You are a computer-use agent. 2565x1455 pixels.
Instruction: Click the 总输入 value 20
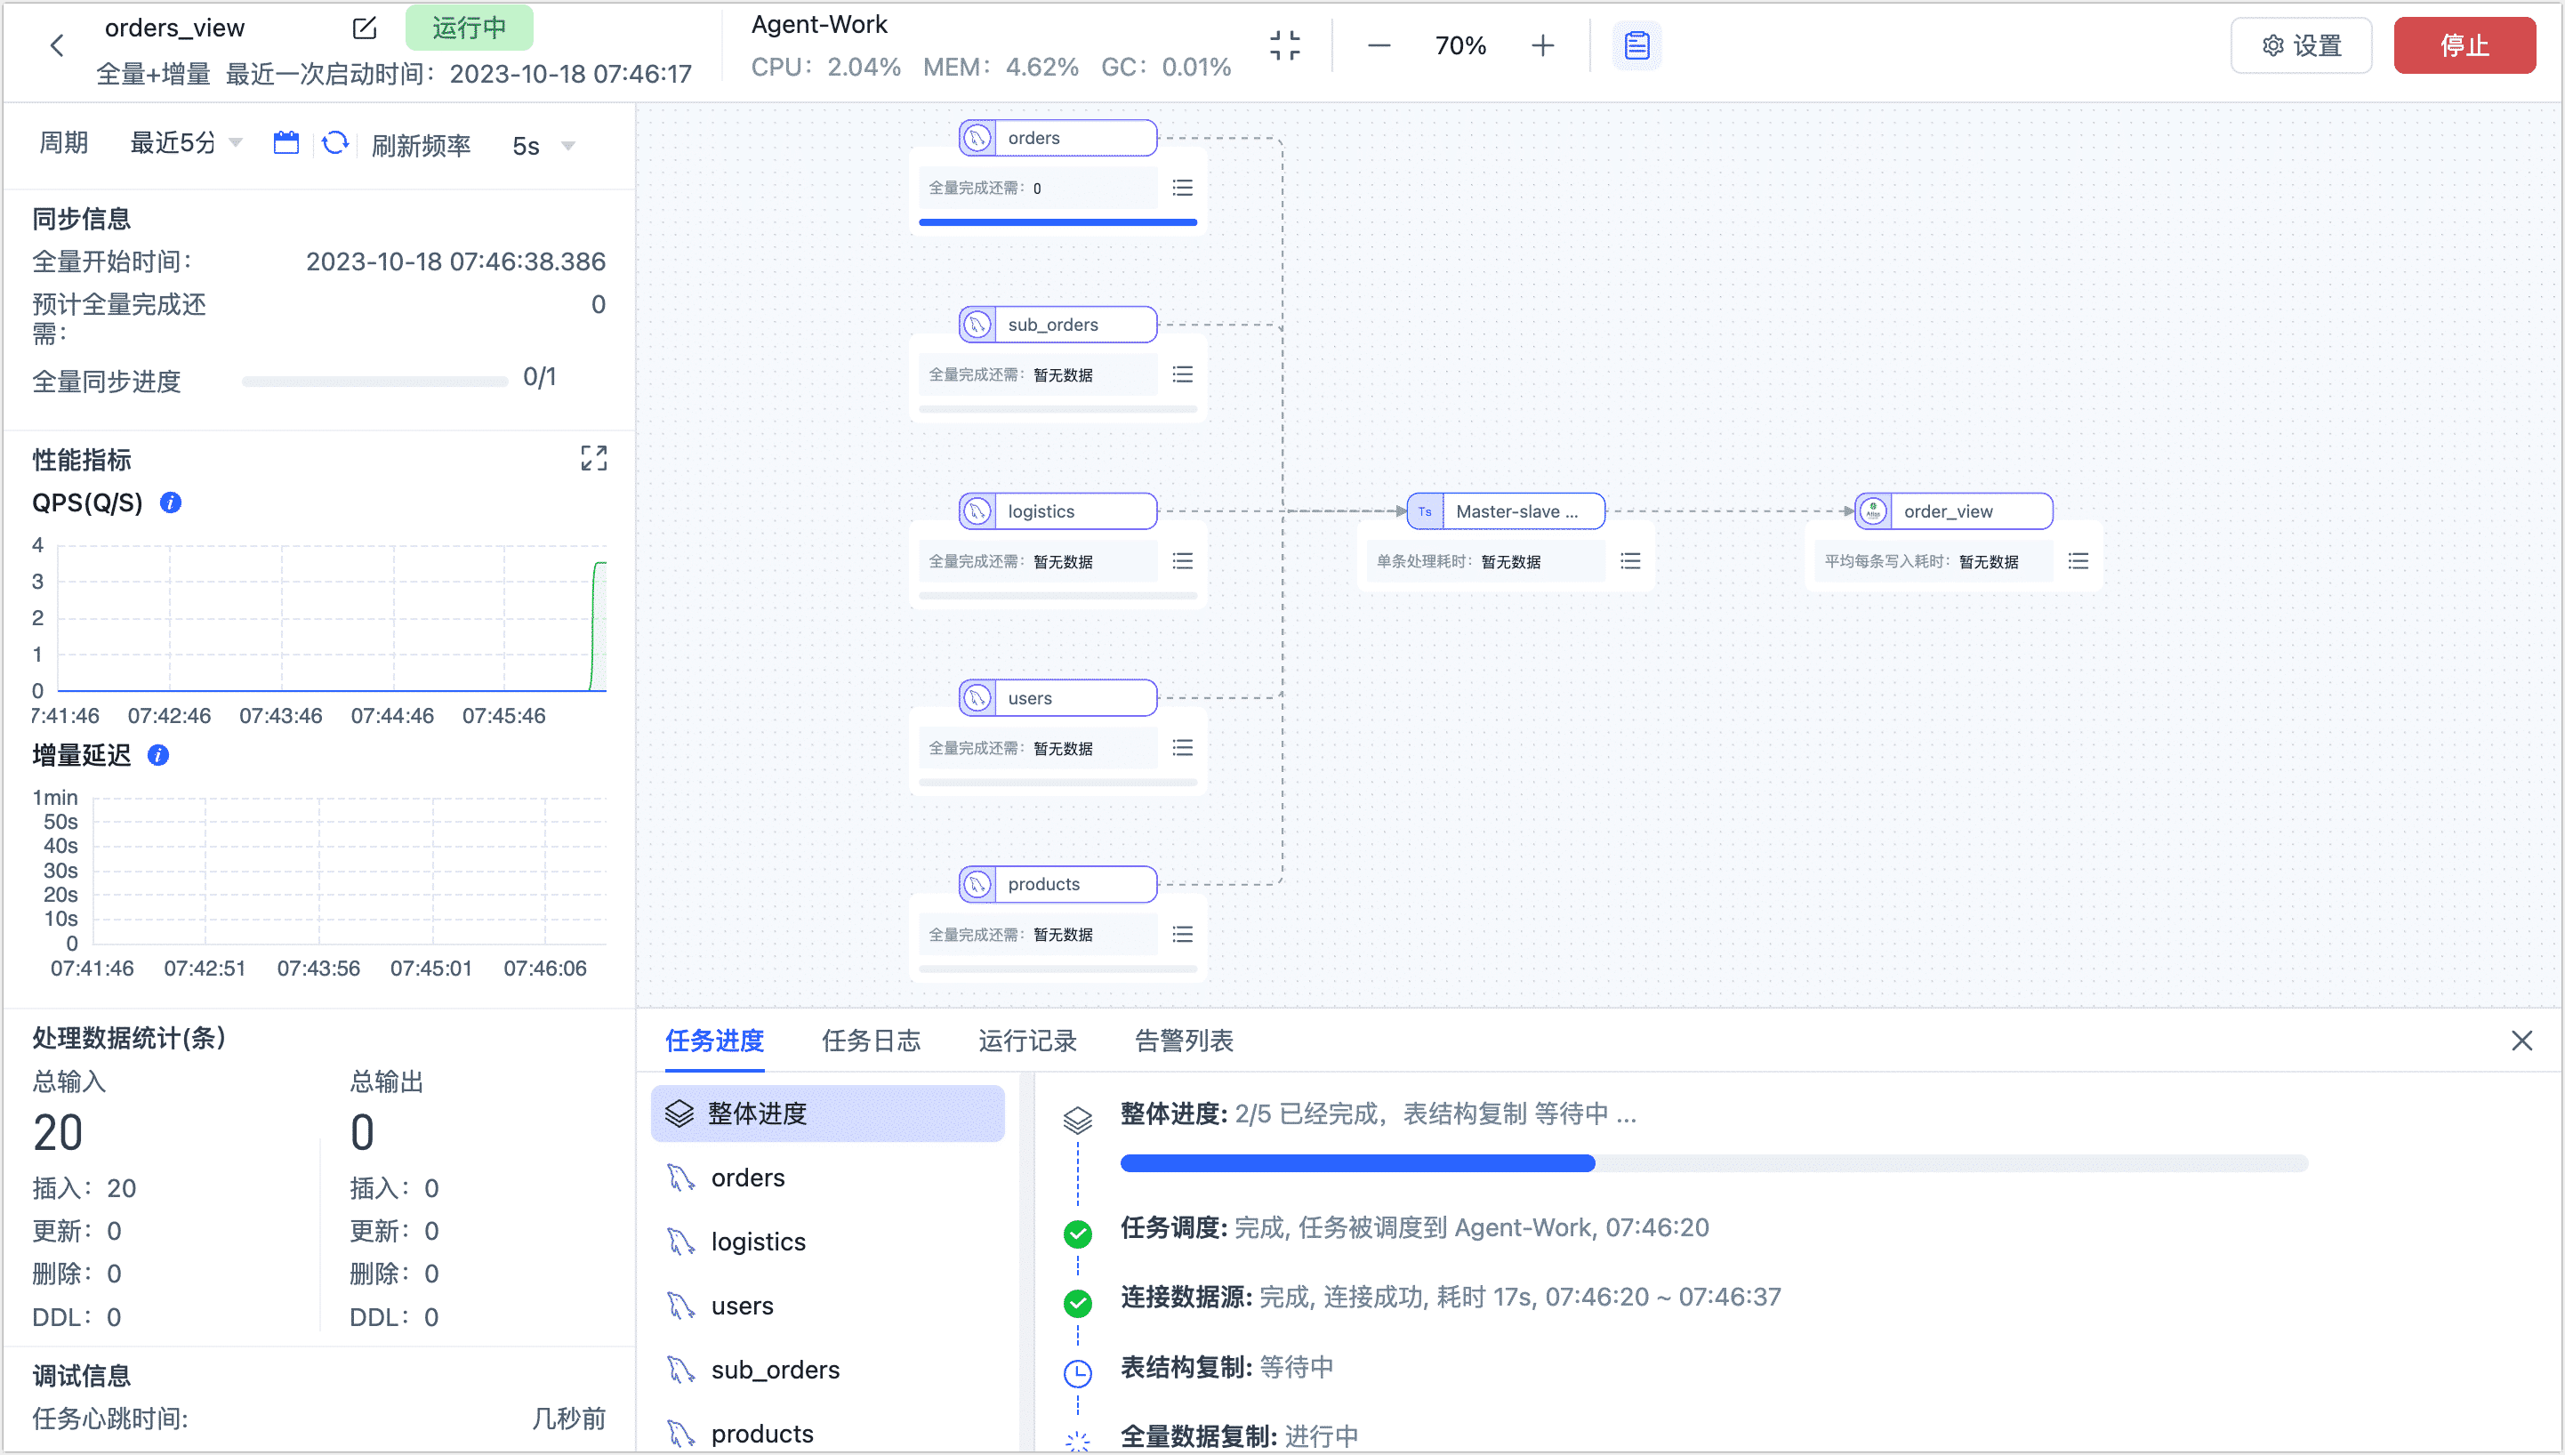(58, 1132)
